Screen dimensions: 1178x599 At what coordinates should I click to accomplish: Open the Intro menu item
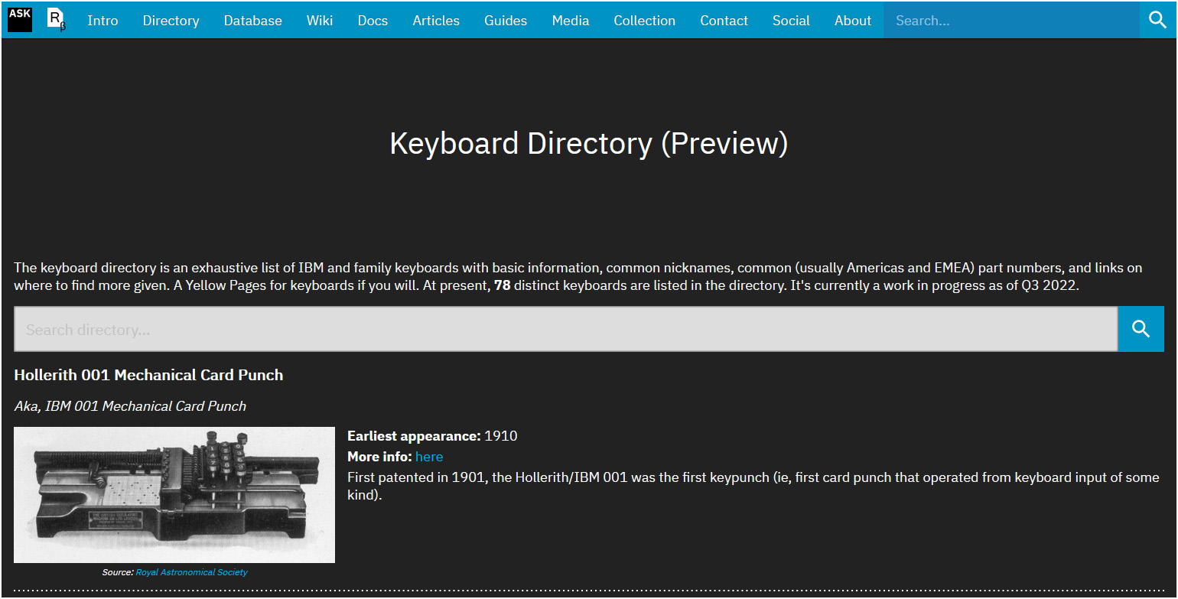point(103,21)
